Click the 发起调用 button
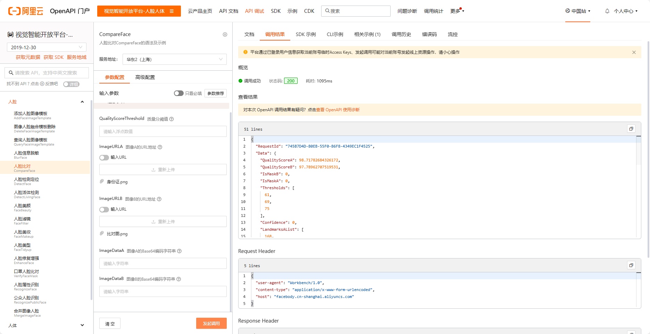Screen dimensions: 650x334 pyautogui.click(x=211, y=323)
